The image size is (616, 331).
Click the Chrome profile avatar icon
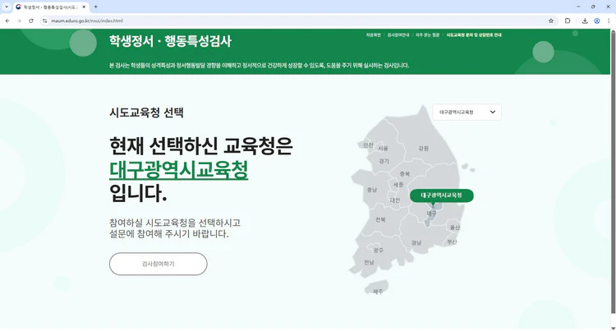(596, 21)
